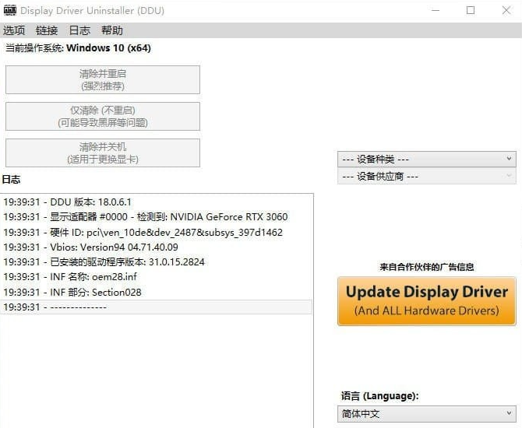Screen dimensions: 522x428
Task: Open the 日志 menu in menu bar
Action: tap(79, 30)
